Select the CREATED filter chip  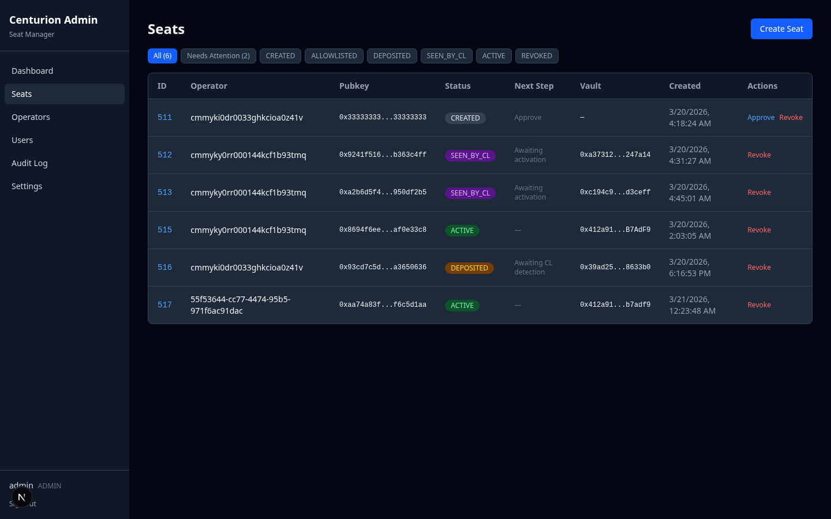pyautogui.click(x=280, y=56)
